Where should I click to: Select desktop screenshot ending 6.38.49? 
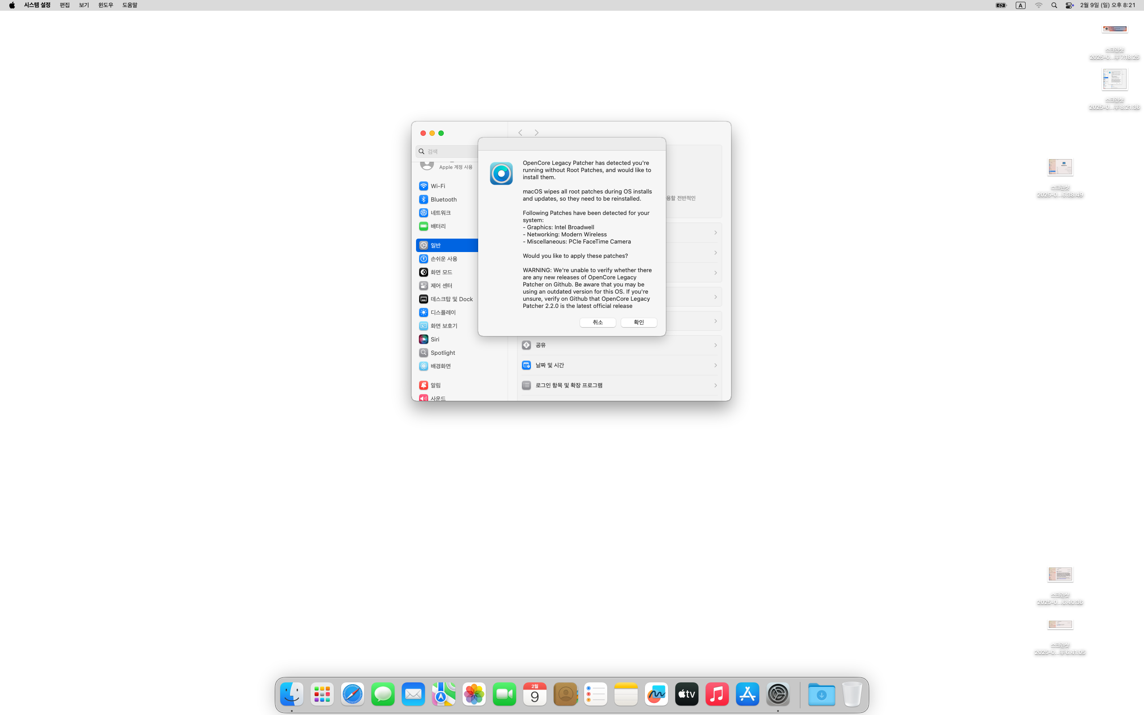1060,177
